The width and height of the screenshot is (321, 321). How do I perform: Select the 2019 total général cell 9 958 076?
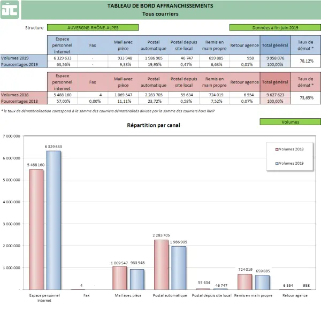click(x=275, y=58)
